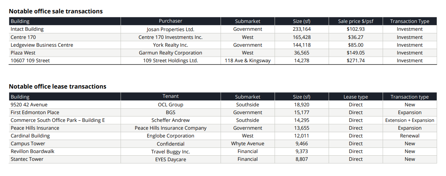Viewport: 446px width, 176px height.
Task: Click the "Extension + Expansion" transaction type cell
Action: 410,120
